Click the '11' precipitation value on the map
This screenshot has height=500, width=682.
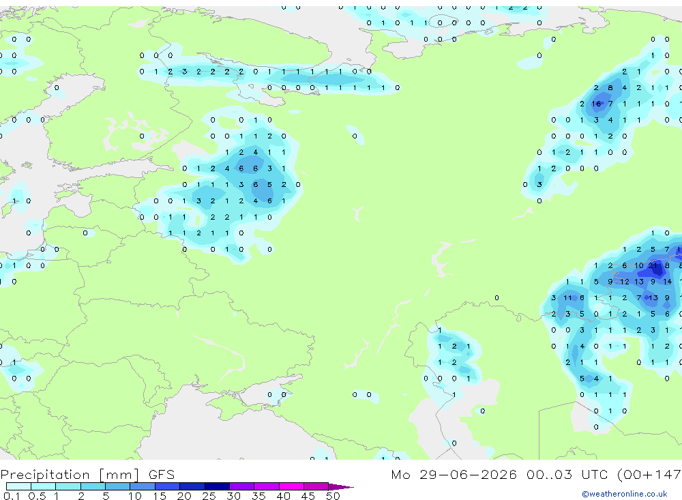567,297
